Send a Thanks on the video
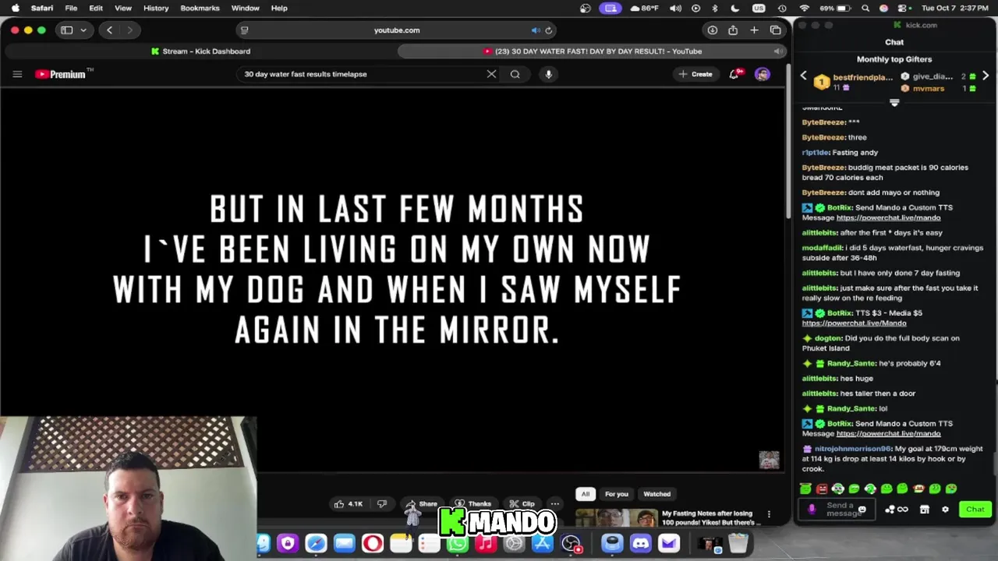Image resolution: width=998 pixels, height=561 pixels. (473, 504)
